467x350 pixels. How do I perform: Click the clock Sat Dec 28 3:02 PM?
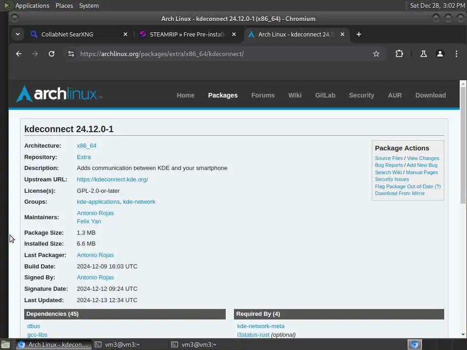pos(437,5)
